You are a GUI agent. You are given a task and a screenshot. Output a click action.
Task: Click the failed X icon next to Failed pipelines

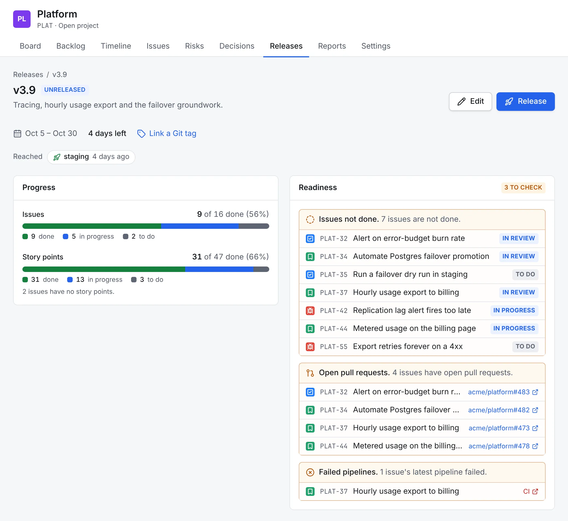(x=310, y=472)
